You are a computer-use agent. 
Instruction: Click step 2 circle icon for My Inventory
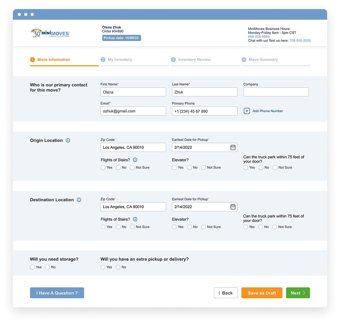point(103,59)
